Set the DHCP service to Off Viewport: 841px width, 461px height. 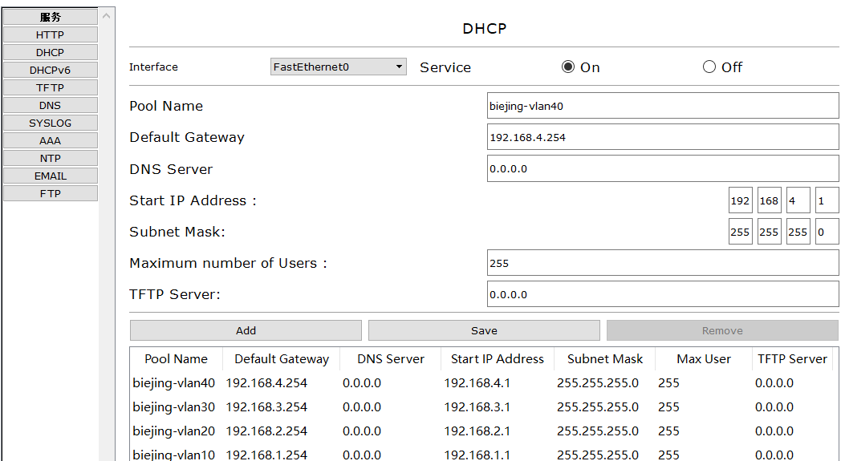click(709, 67)
